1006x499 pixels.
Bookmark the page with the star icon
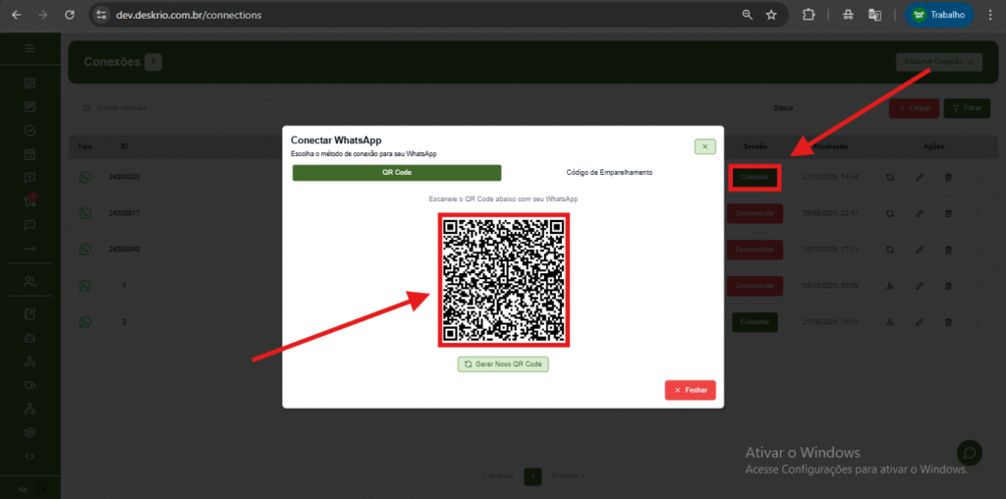click(771, 15)
